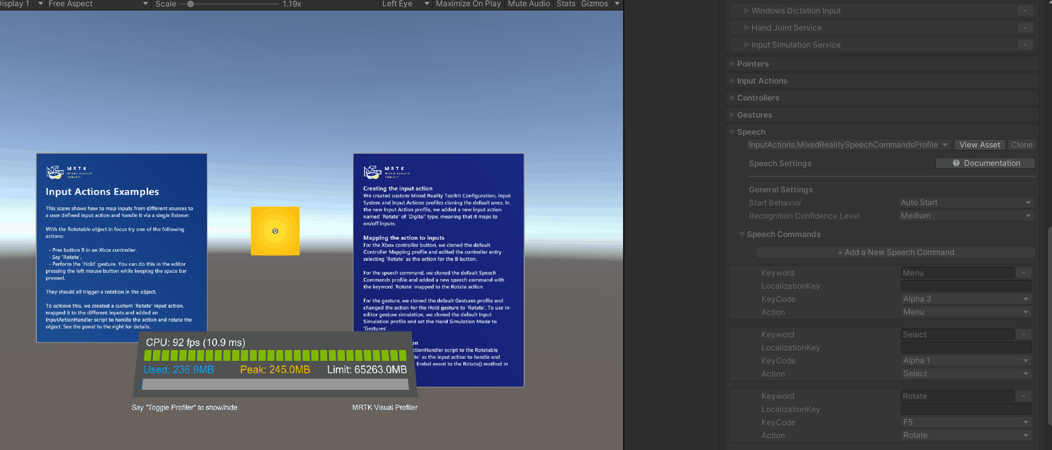1052x450 pixels.
Task: Open the Start Behavior dropdown set to Auto Start
Action: [x=965, y=202]
